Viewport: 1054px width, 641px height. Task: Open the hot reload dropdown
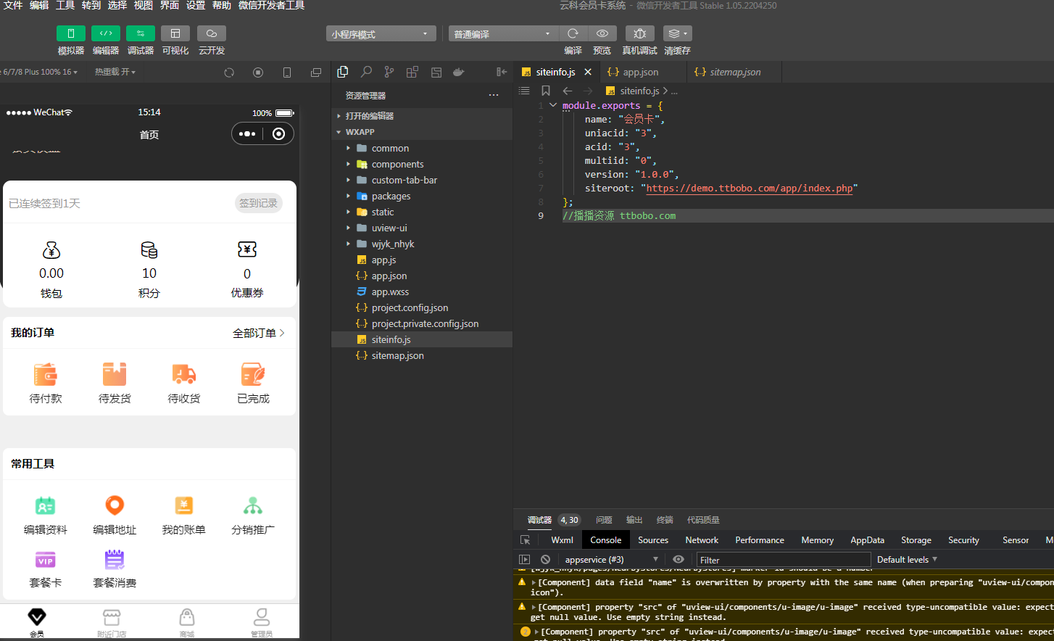[115, 72]
